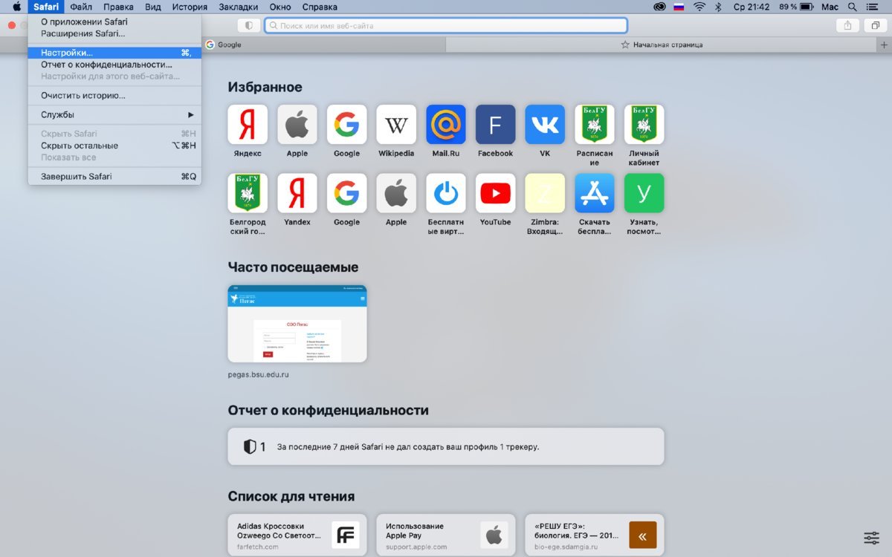Screen dimensions: 892x557
Task: Show battery status at 89 %
Action: click(x=795, y=7)
